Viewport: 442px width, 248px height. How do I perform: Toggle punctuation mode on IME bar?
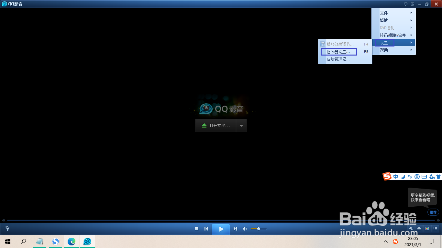pyautogui.click(x=410, y=177)
